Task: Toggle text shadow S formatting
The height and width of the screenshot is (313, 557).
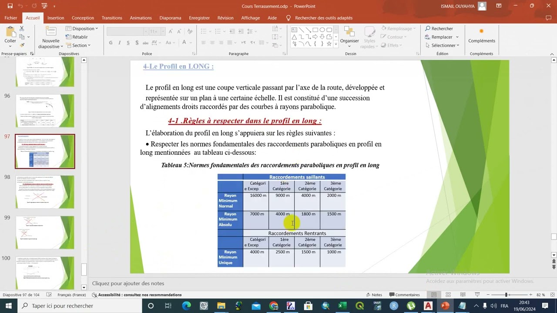Action: pyautogui.click(x=137, y=43)
